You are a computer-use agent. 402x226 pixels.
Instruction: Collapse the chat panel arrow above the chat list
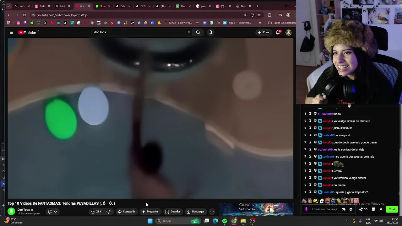[x=349, y=106]
